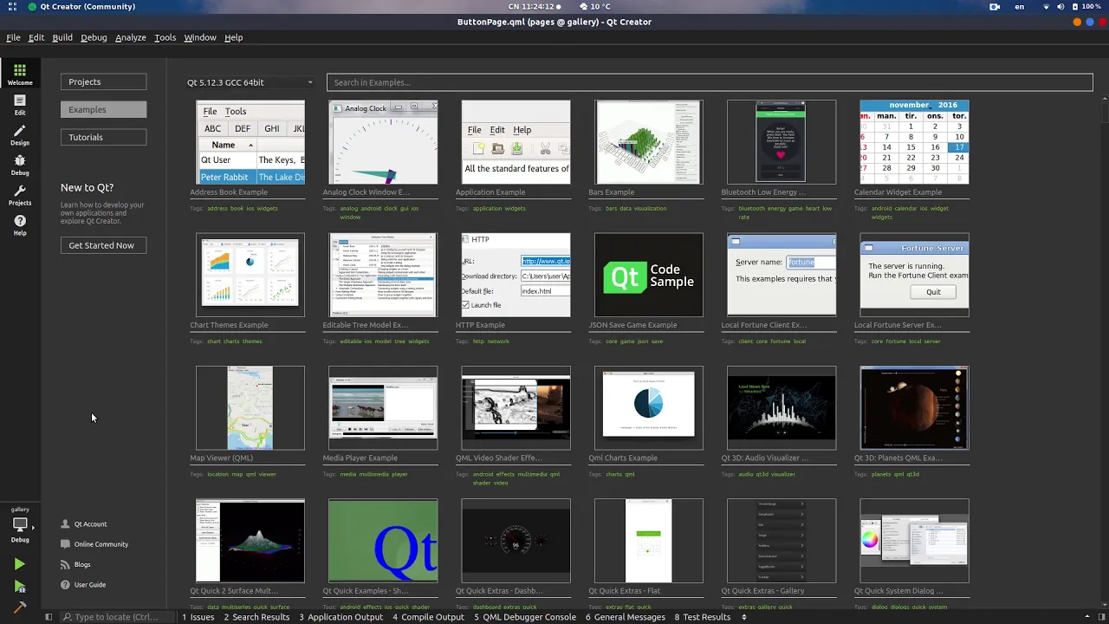Open the Edit menu

click(x=36, y=37)
